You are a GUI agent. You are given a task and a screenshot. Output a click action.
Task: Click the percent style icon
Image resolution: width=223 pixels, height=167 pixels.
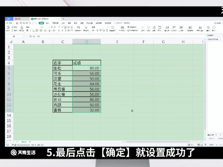(97, 31)
